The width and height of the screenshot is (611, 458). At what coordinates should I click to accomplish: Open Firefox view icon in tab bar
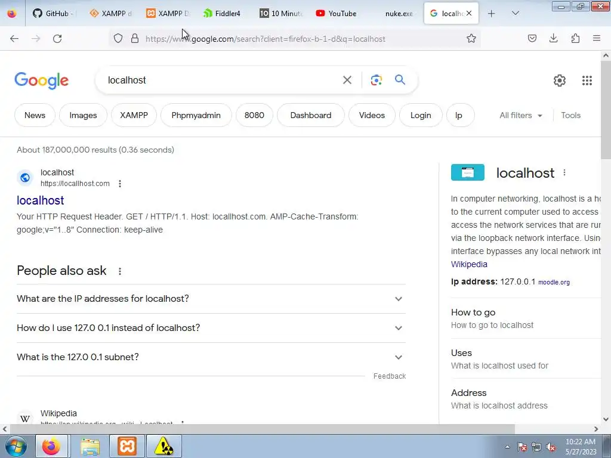(12, 14)
